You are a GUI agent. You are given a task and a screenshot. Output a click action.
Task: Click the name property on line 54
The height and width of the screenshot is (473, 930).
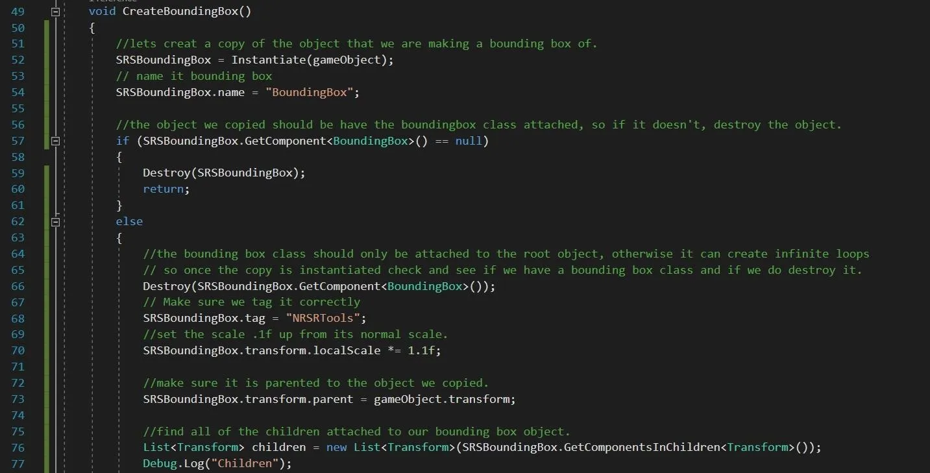[x=232, y=92]
